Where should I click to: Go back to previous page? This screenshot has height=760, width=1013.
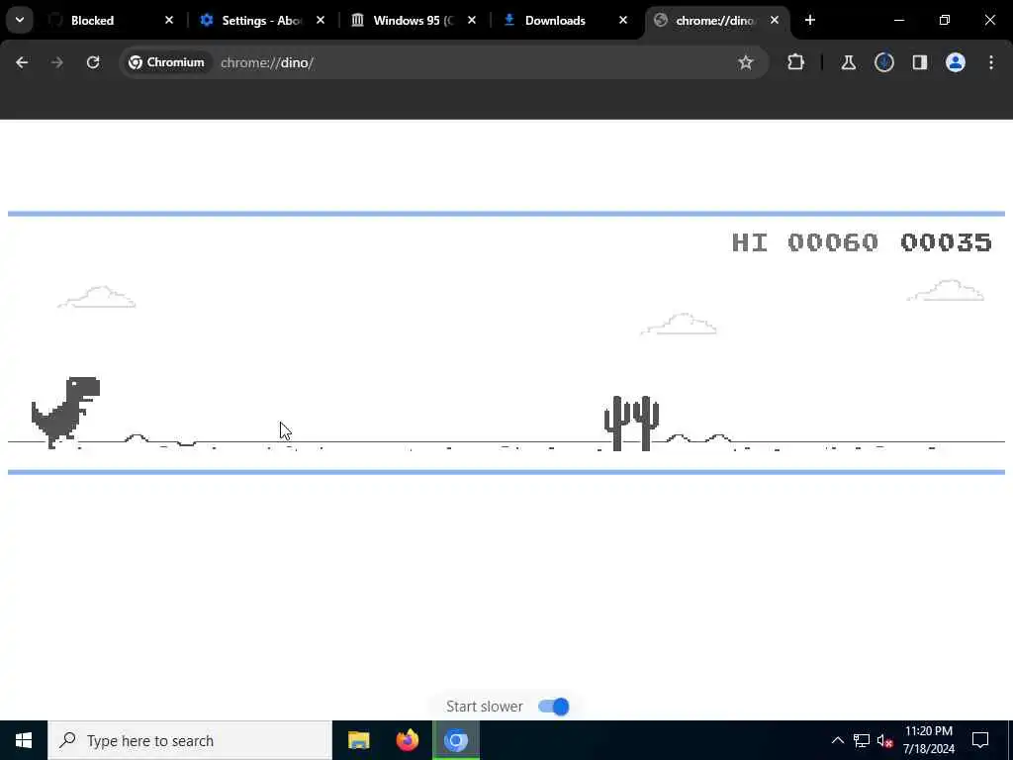click(x=22, y=62)
